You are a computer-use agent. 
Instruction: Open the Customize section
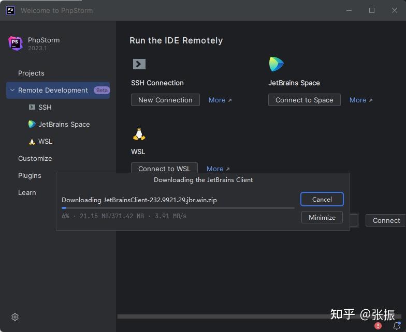coord(35,158)
